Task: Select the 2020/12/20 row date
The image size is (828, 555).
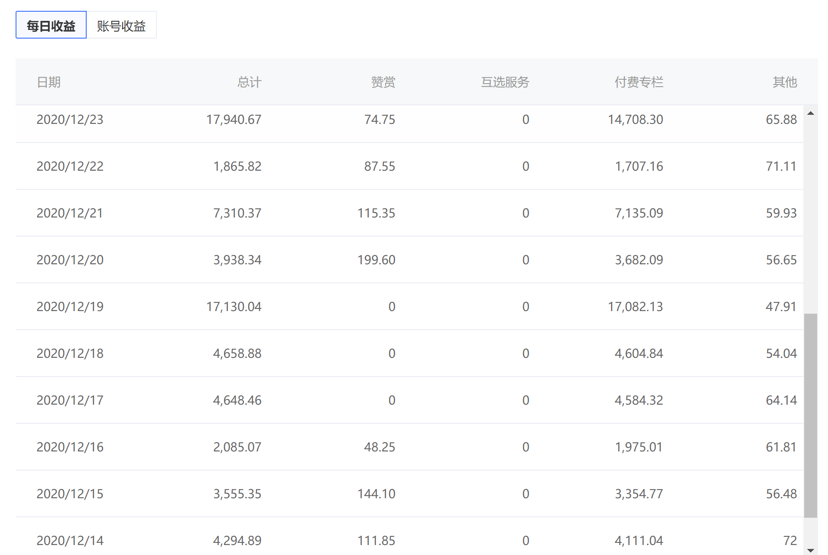Action: 70,260
